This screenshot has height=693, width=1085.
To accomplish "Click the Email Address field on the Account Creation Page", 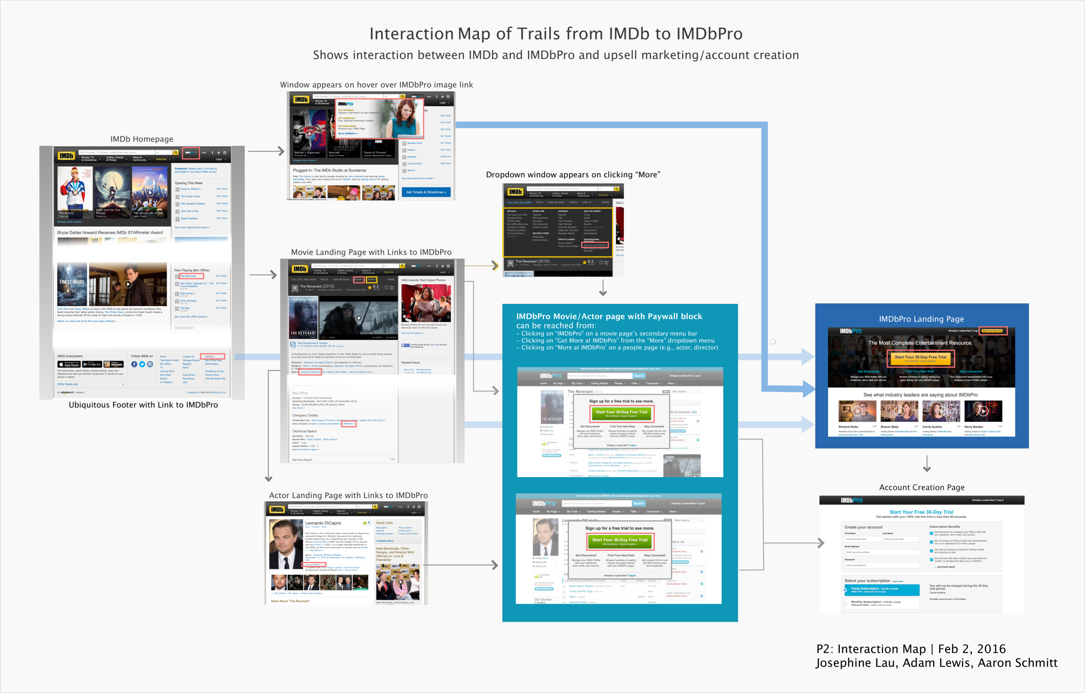I will click(x=882, y=552).
